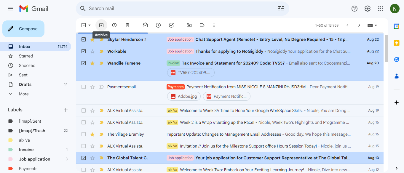404x173 pixels.
Task: Open the Gmail navigation hamburger menu
Action: [10, 8]
